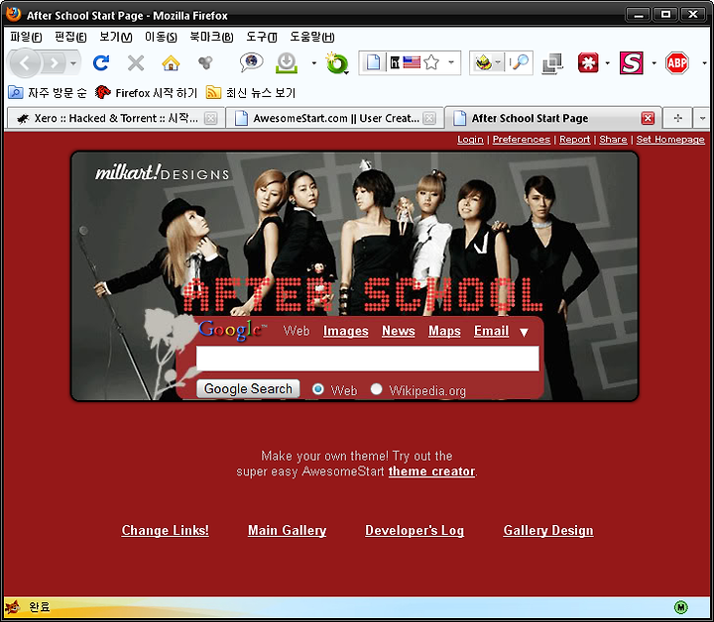This screenshot has height=622, width=714.
Task: Open the location bar history dropdown
Action: 451,62
